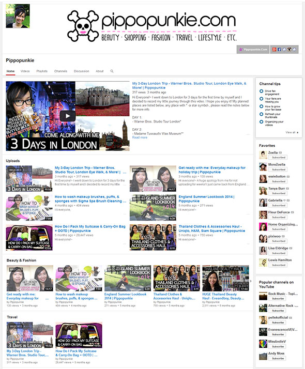Click the 'Travel' section heading
305x369 pixels.
tap(12, 317)
